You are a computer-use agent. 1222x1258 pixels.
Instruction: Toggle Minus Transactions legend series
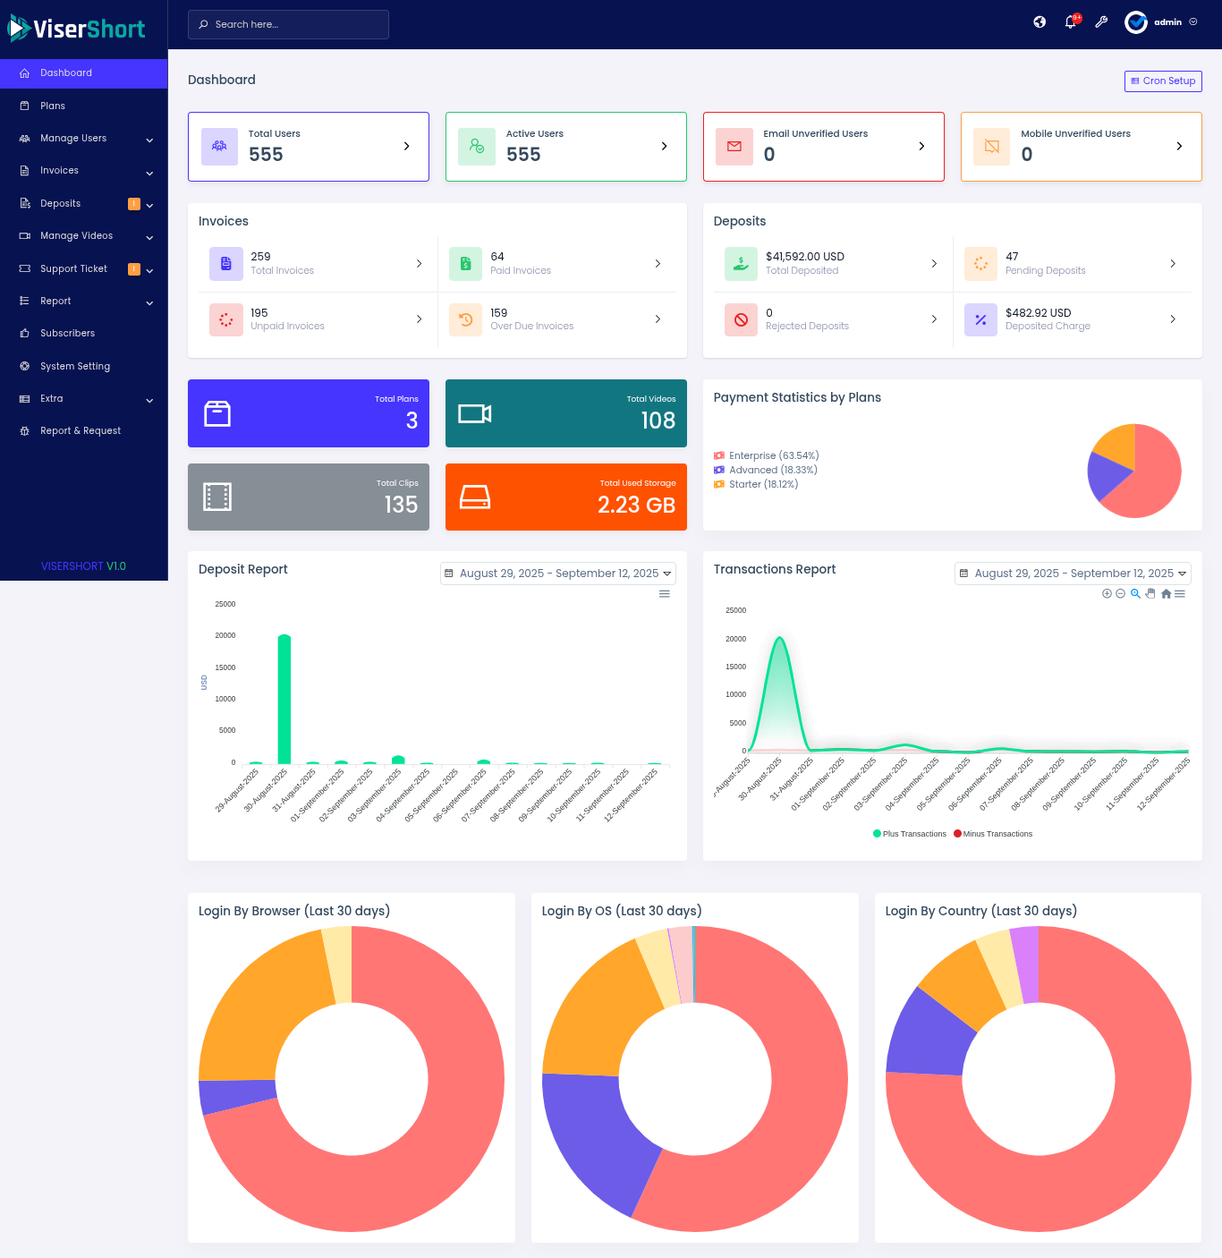[x=993, y=834]
